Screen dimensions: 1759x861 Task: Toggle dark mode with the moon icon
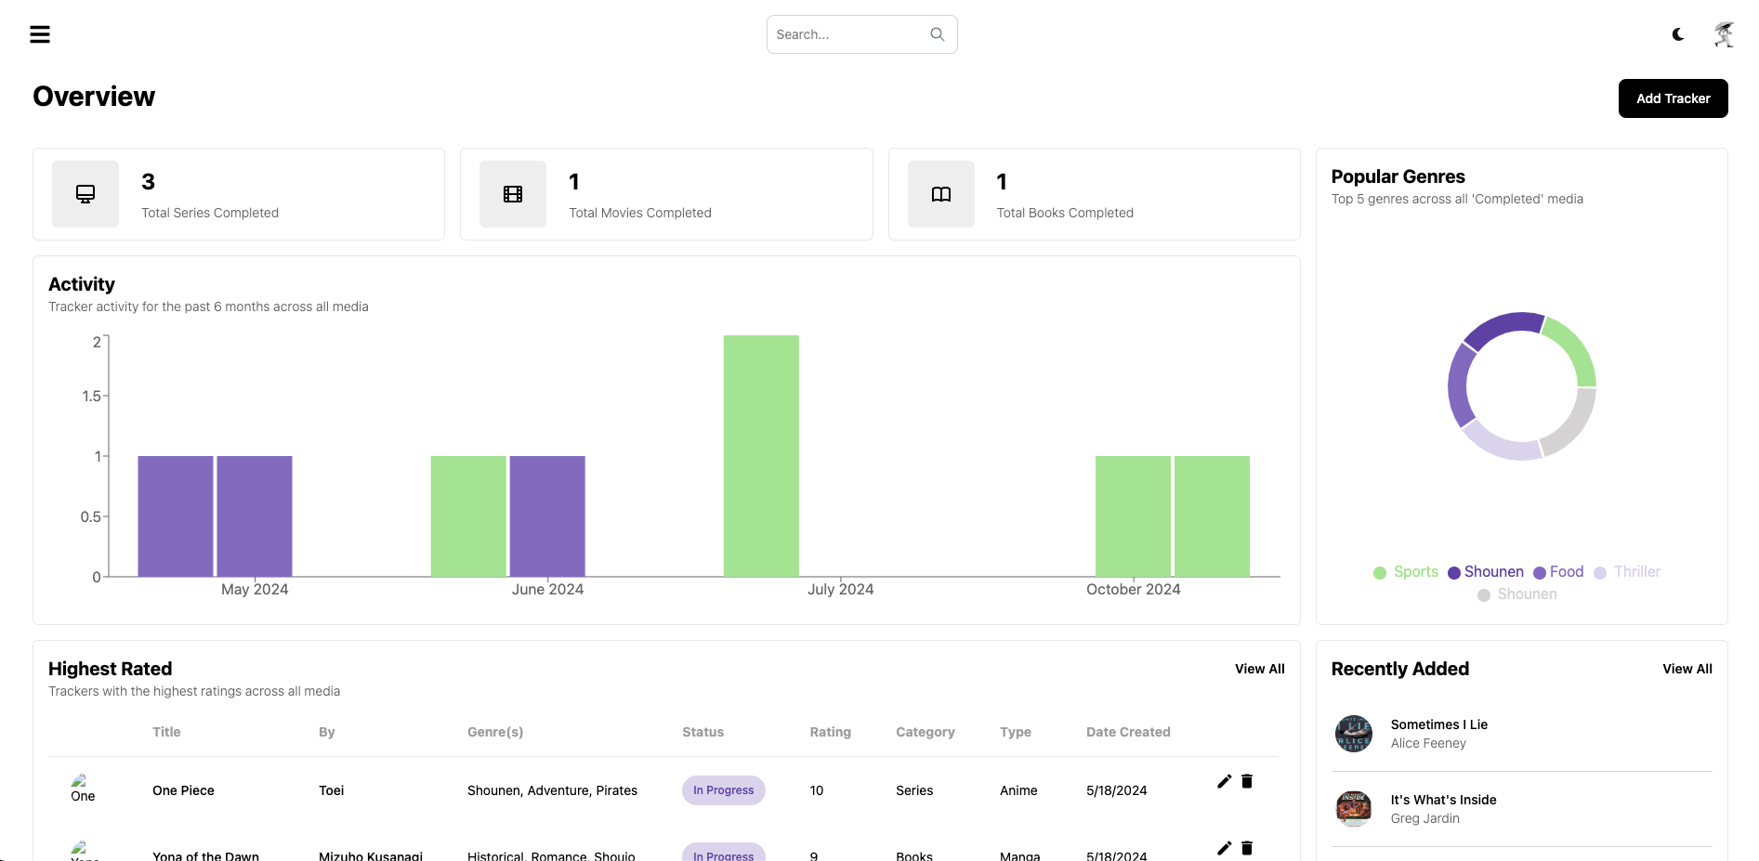tap(1678, 34)
